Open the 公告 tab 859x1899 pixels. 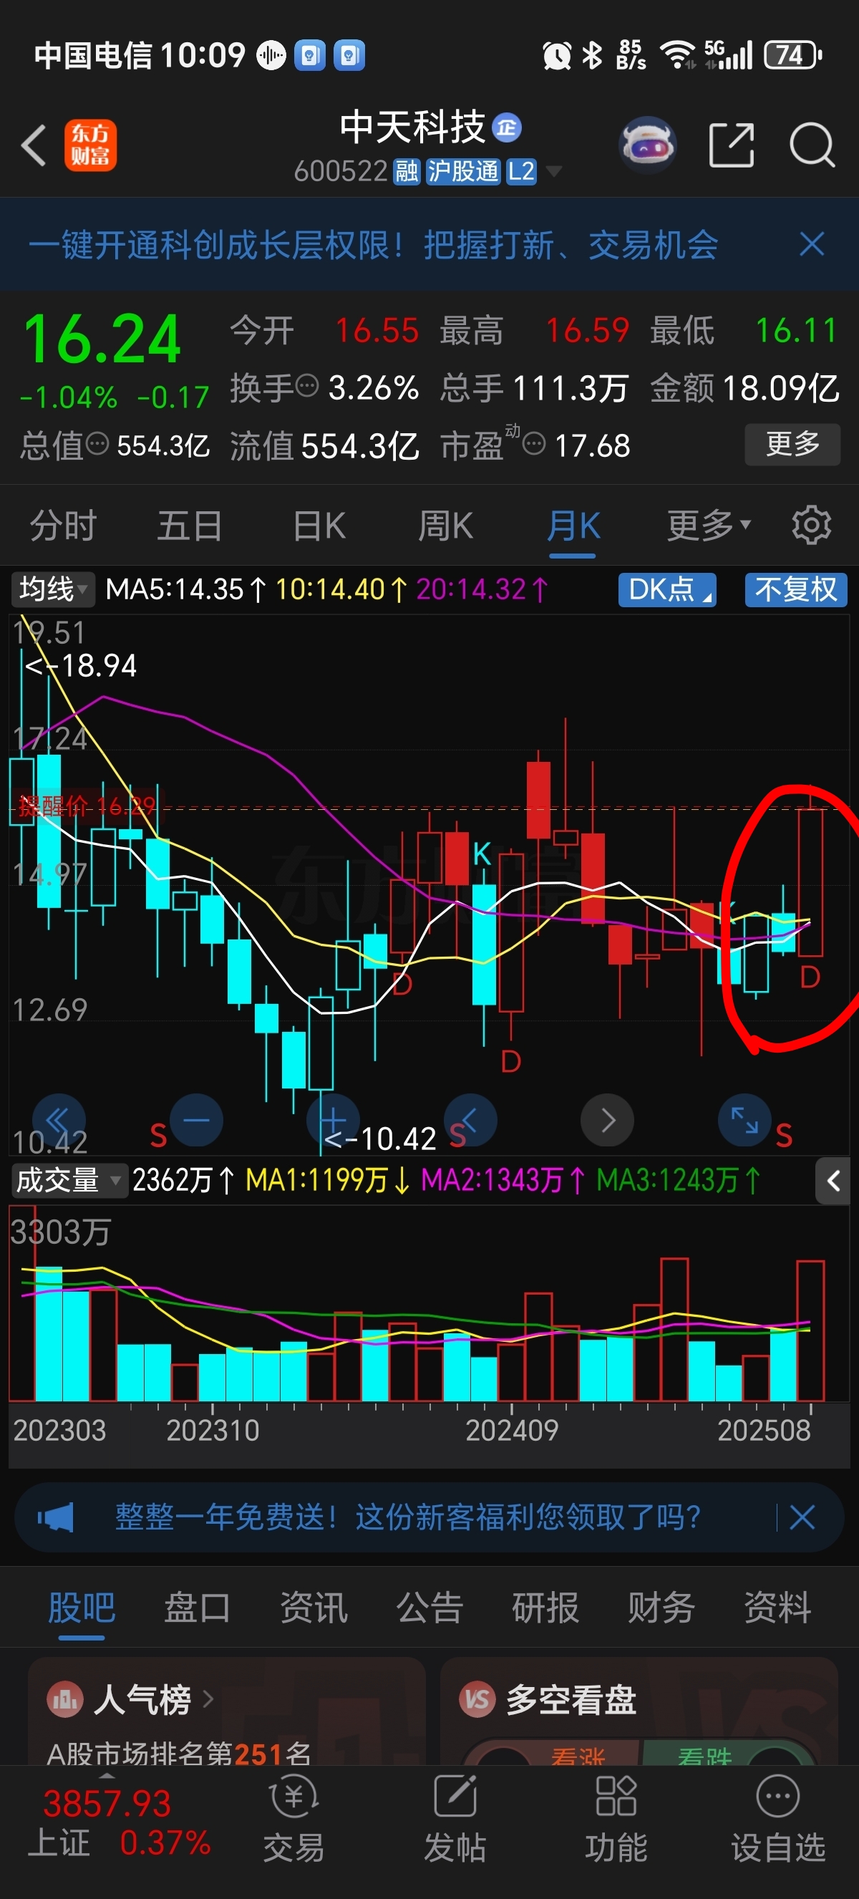[429, 1606]
